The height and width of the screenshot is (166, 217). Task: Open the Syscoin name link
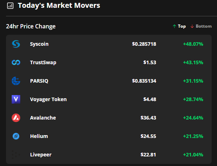tap(39, 44)
